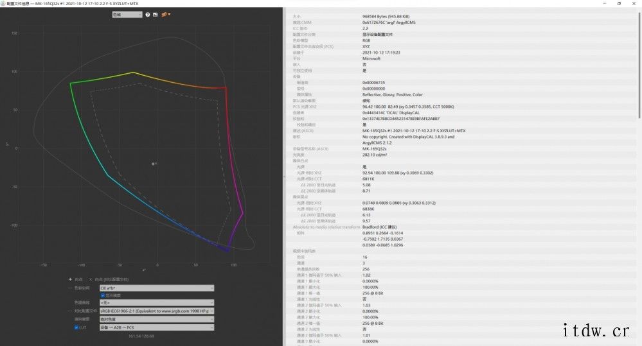Select the 'Microsoft' platform value
The height and width of the screenshot is (346, 642).
(371, 58)
